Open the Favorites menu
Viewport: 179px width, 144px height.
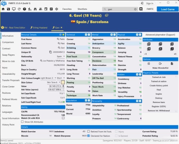point(67,9)
